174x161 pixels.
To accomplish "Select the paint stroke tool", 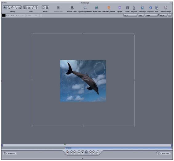I will 33,8.
